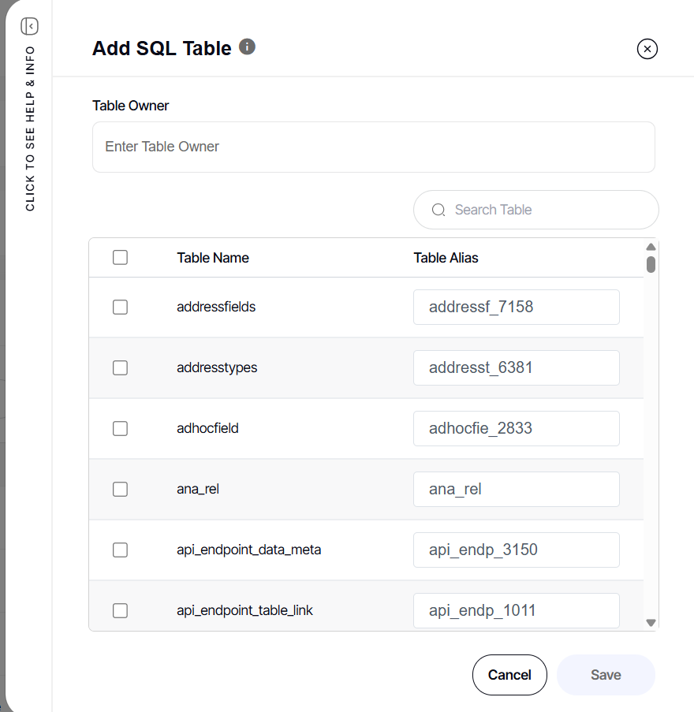
Task: Tick the ana_rel table checkbox
Action: point(120,489)
